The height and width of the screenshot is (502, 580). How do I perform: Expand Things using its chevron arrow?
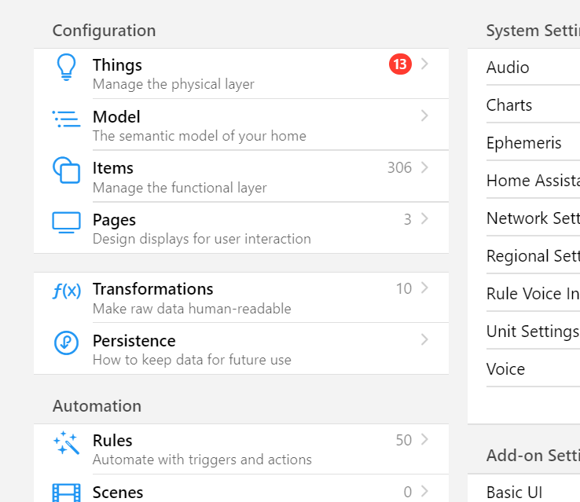coord(424,64)
